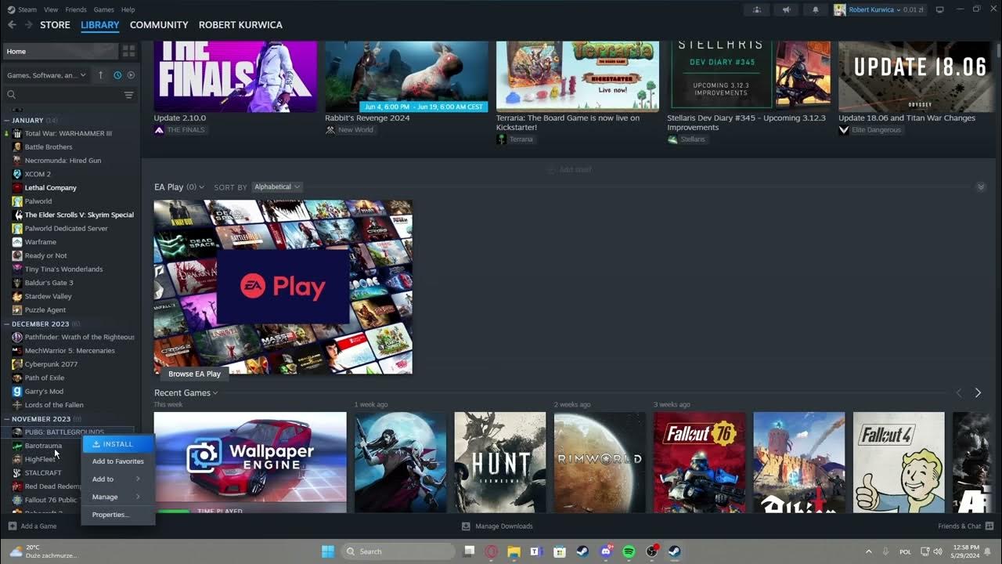Open THE FINALS game link under news
The width and height of the screenshot is (1002, 564).
tap(180, 130)
